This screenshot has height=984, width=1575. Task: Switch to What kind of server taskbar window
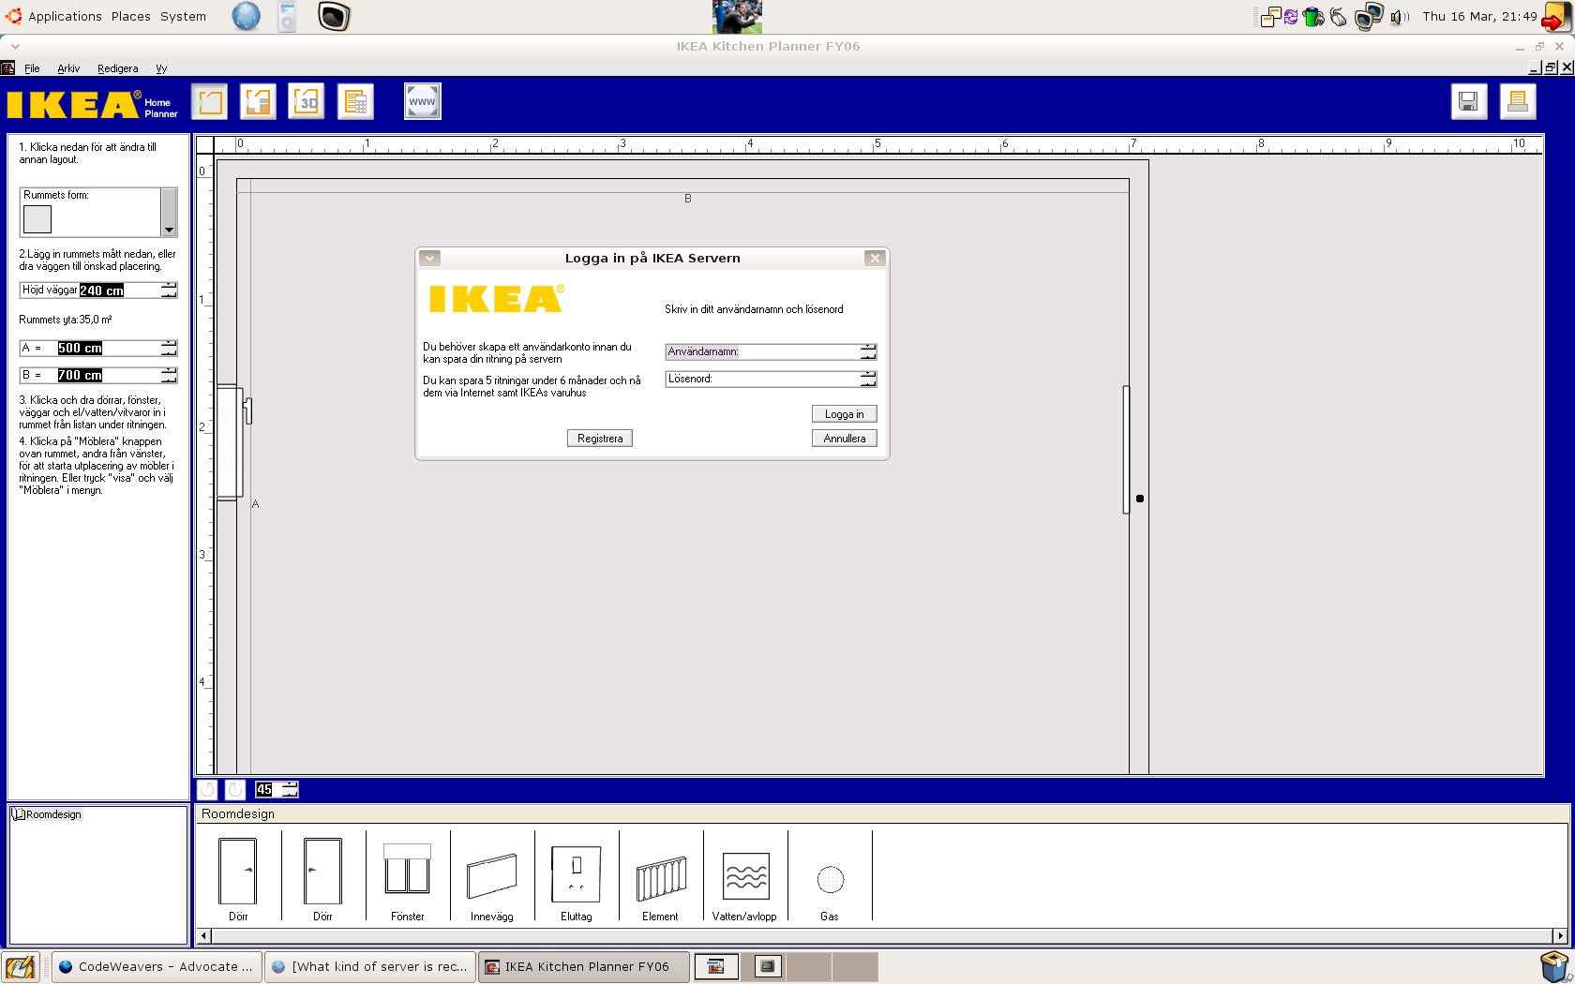(369, 967)
